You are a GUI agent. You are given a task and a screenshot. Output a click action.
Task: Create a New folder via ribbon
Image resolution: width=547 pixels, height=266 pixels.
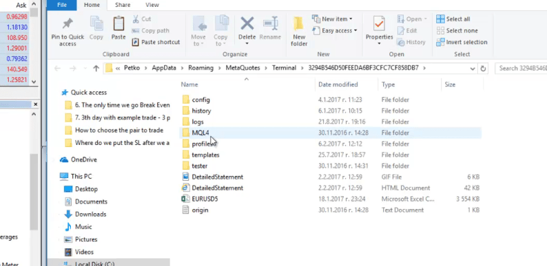[x=299, y=32]
